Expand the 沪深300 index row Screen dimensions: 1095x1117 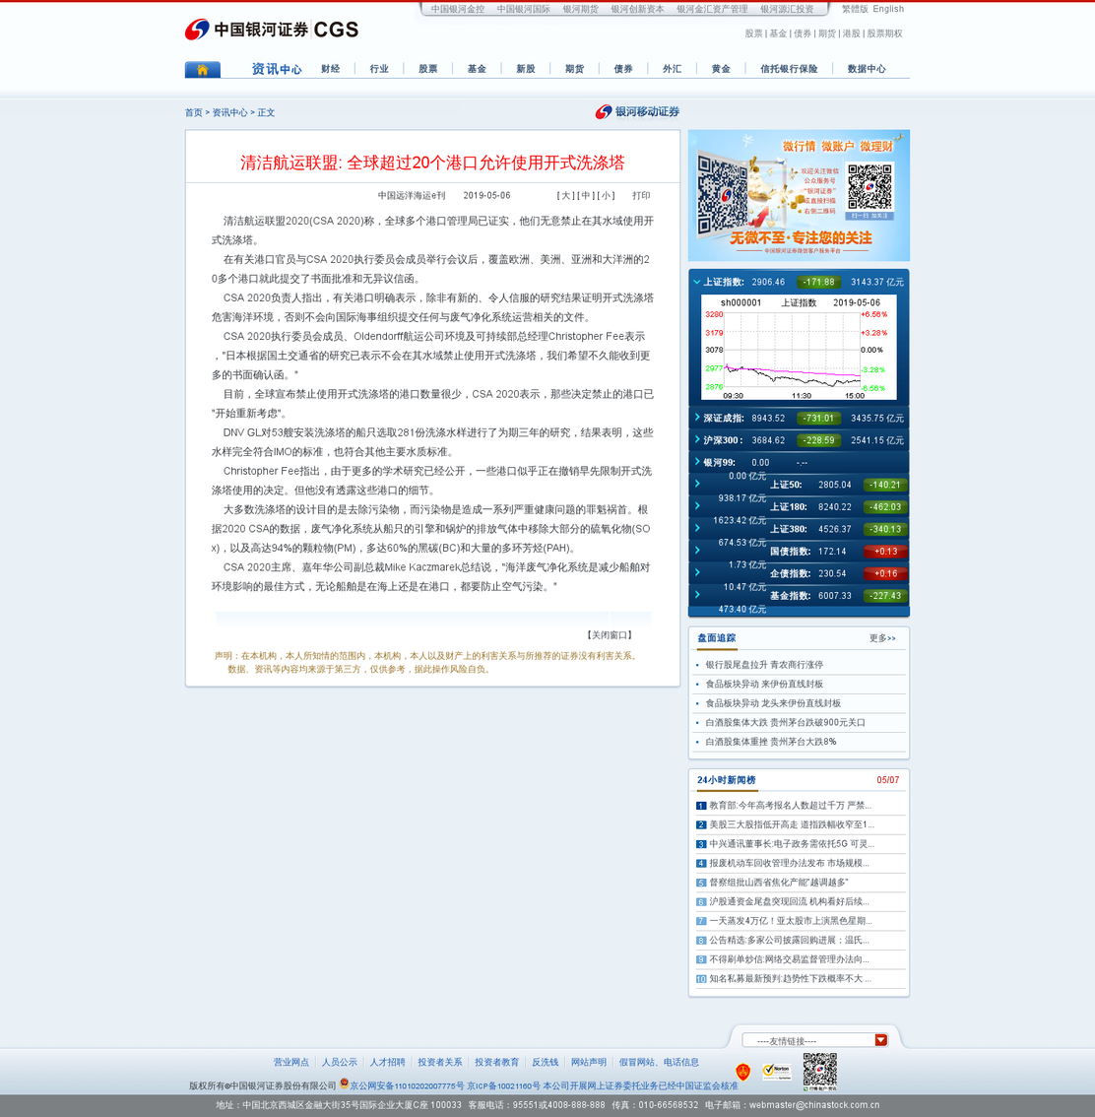(697, 439)
